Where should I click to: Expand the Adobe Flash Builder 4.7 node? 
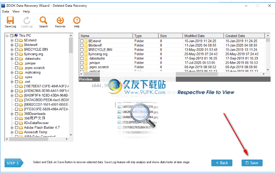click(12, 127)
